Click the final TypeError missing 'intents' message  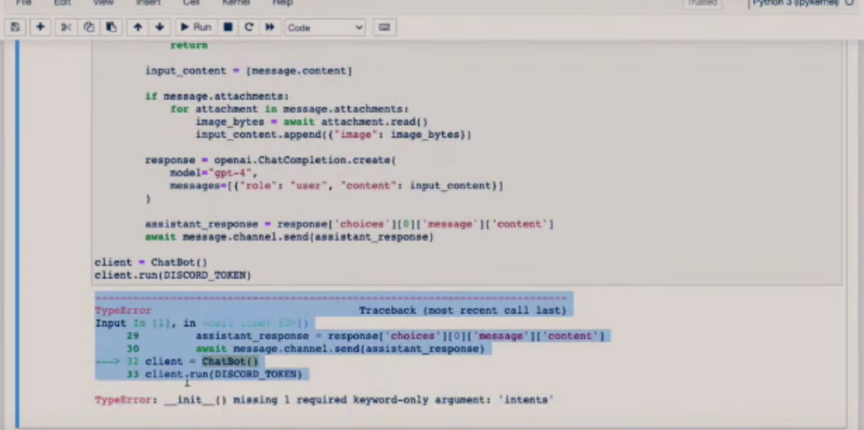pos(324,400)
